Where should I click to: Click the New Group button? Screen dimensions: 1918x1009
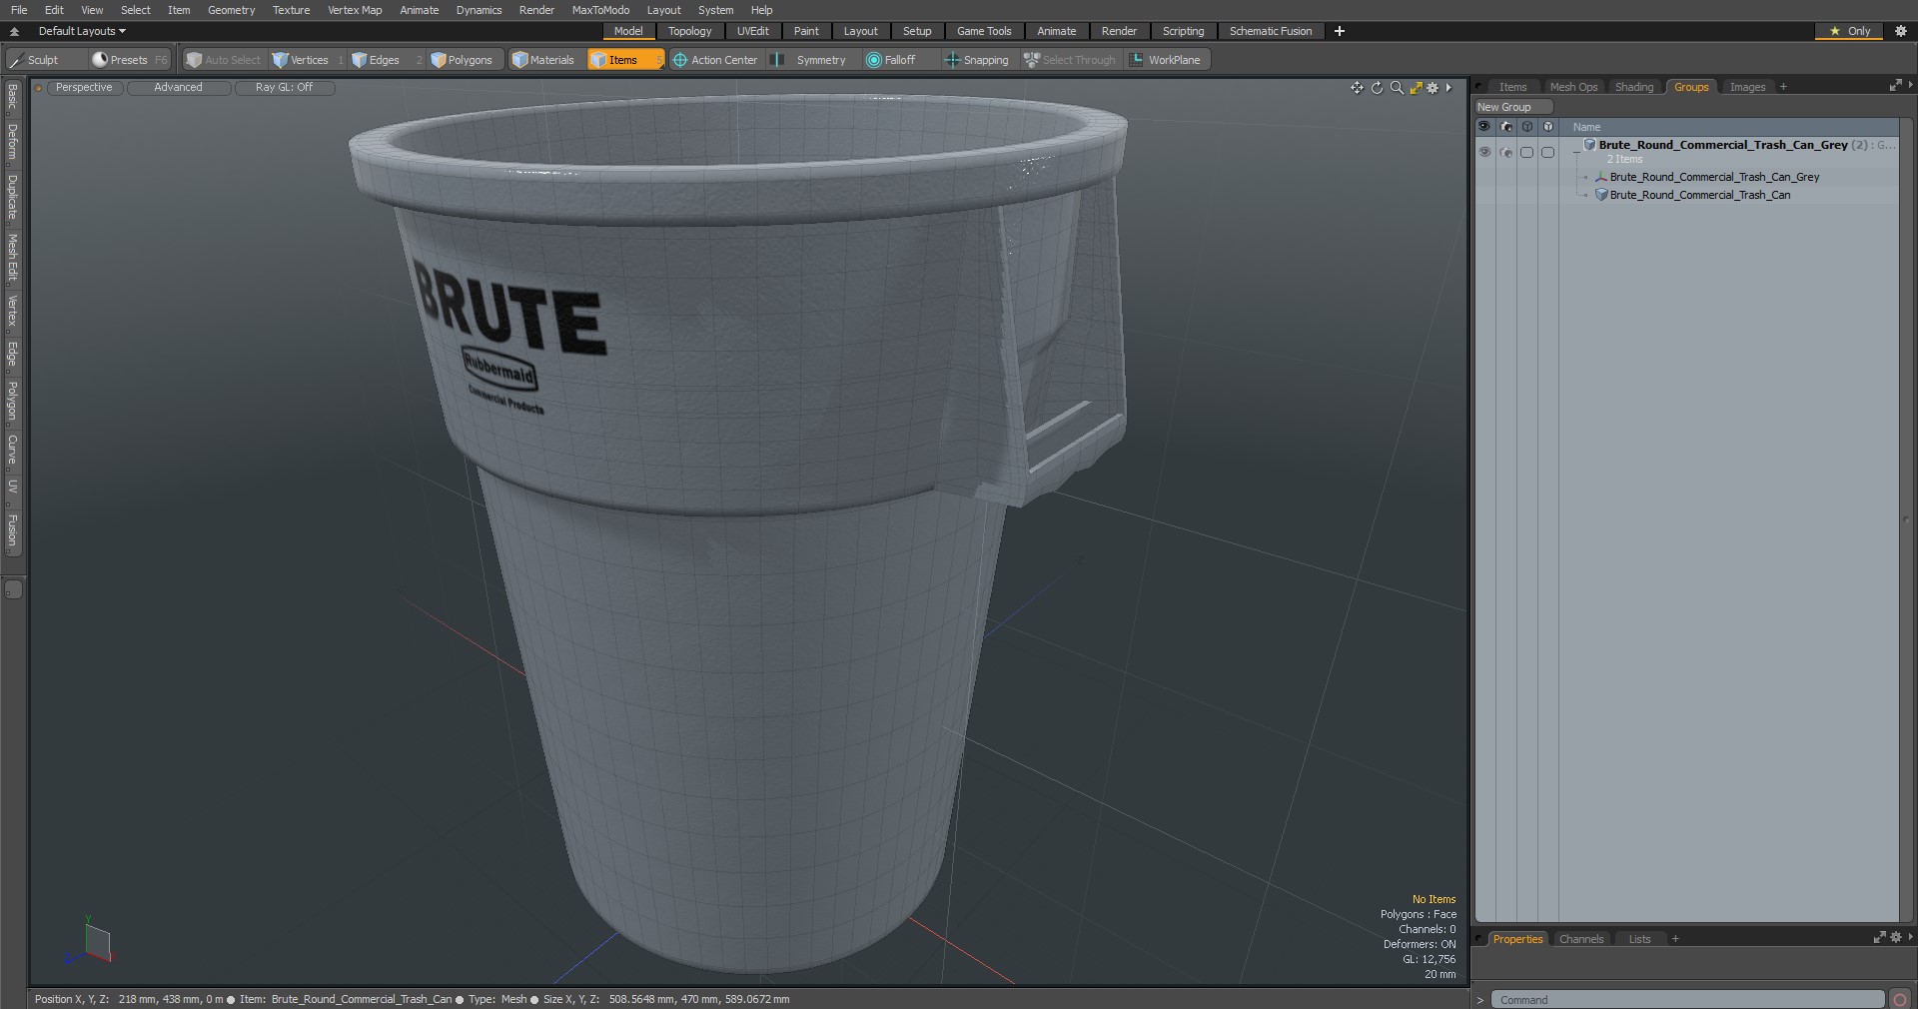pyautogui.click(x=1512, y=107)
